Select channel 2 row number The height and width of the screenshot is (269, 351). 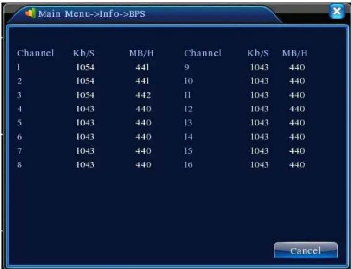19,81
